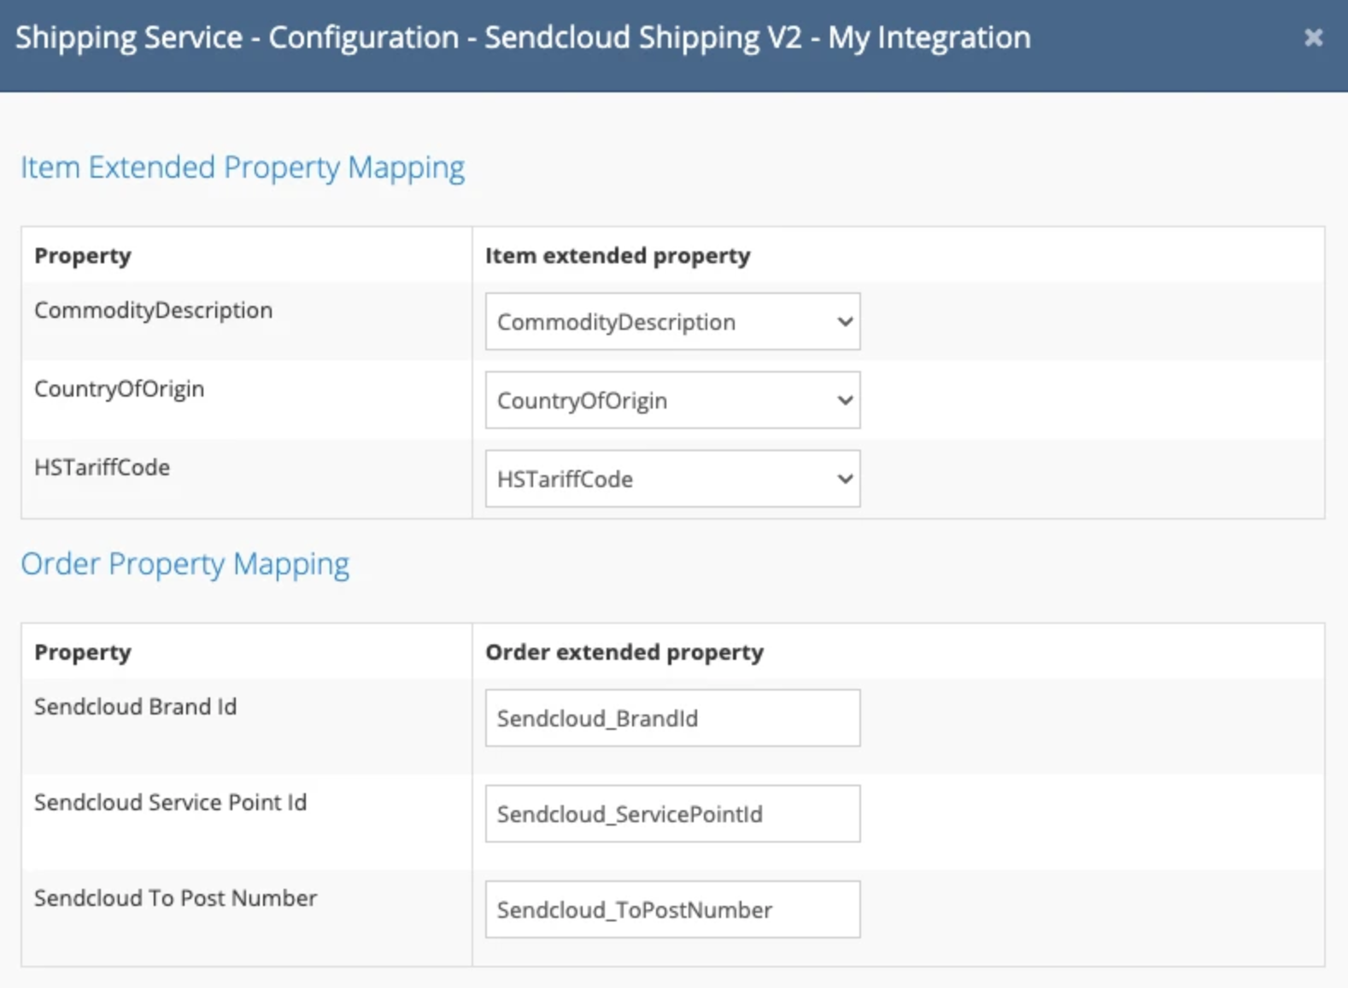Select the dialog title Shipping Service Configuration
The image size is (1348, 988).
(x=523, y=38)
